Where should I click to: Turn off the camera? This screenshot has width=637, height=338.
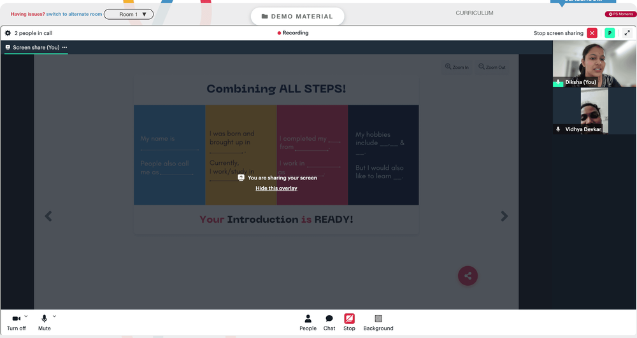(17, 323)
